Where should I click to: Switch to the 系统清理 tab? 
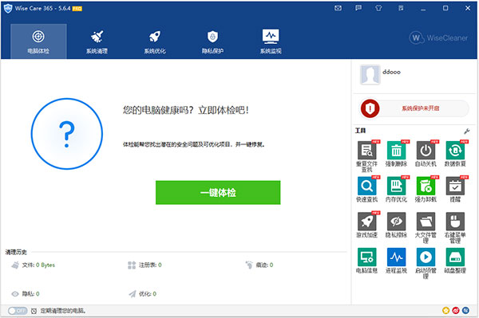(x=97, y=41)
